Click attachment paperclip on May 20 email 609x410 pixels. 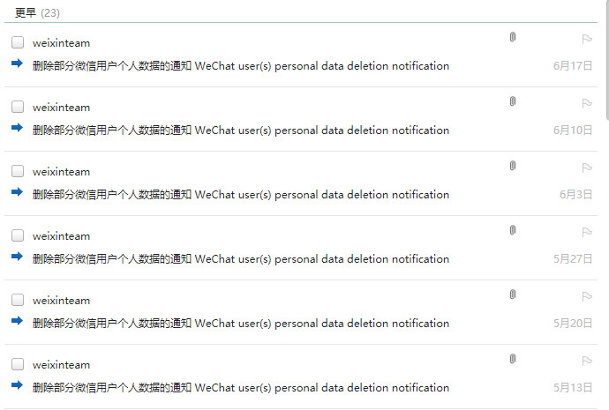coord(513,294)
